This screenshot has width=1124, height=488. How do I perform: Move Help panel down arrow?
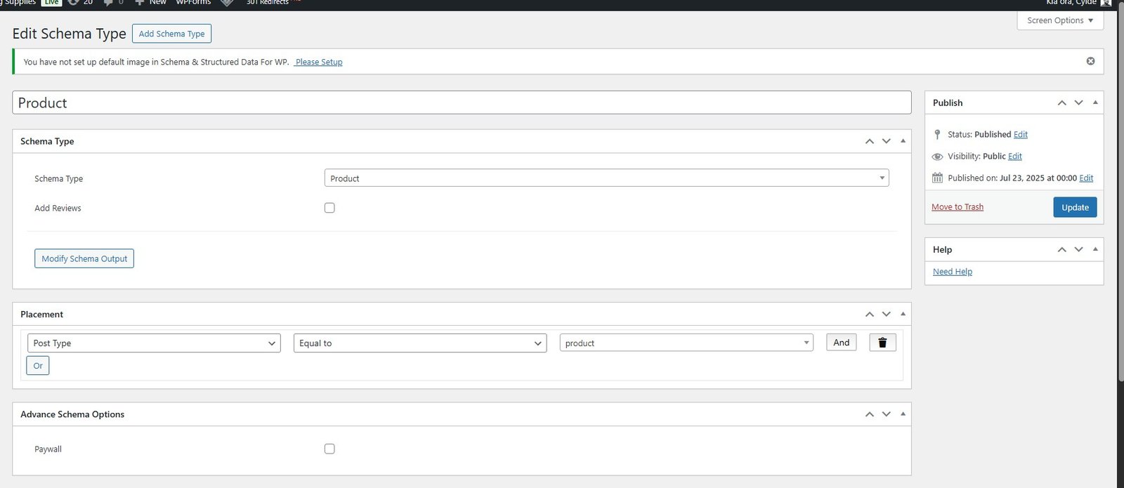[x=1078, y=250]
